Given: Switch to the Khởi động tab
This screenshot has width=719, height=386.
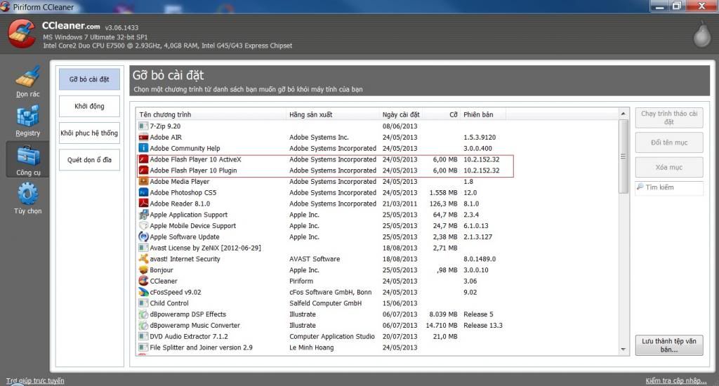Looking at the screenshot, I should coord(89,106).
